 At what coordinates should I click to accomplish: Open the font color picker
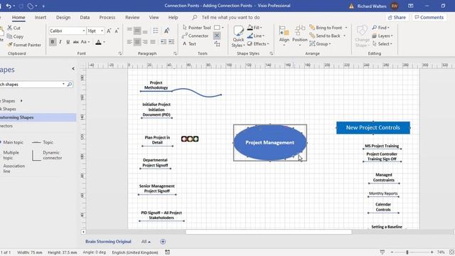(x=100, y=42)
